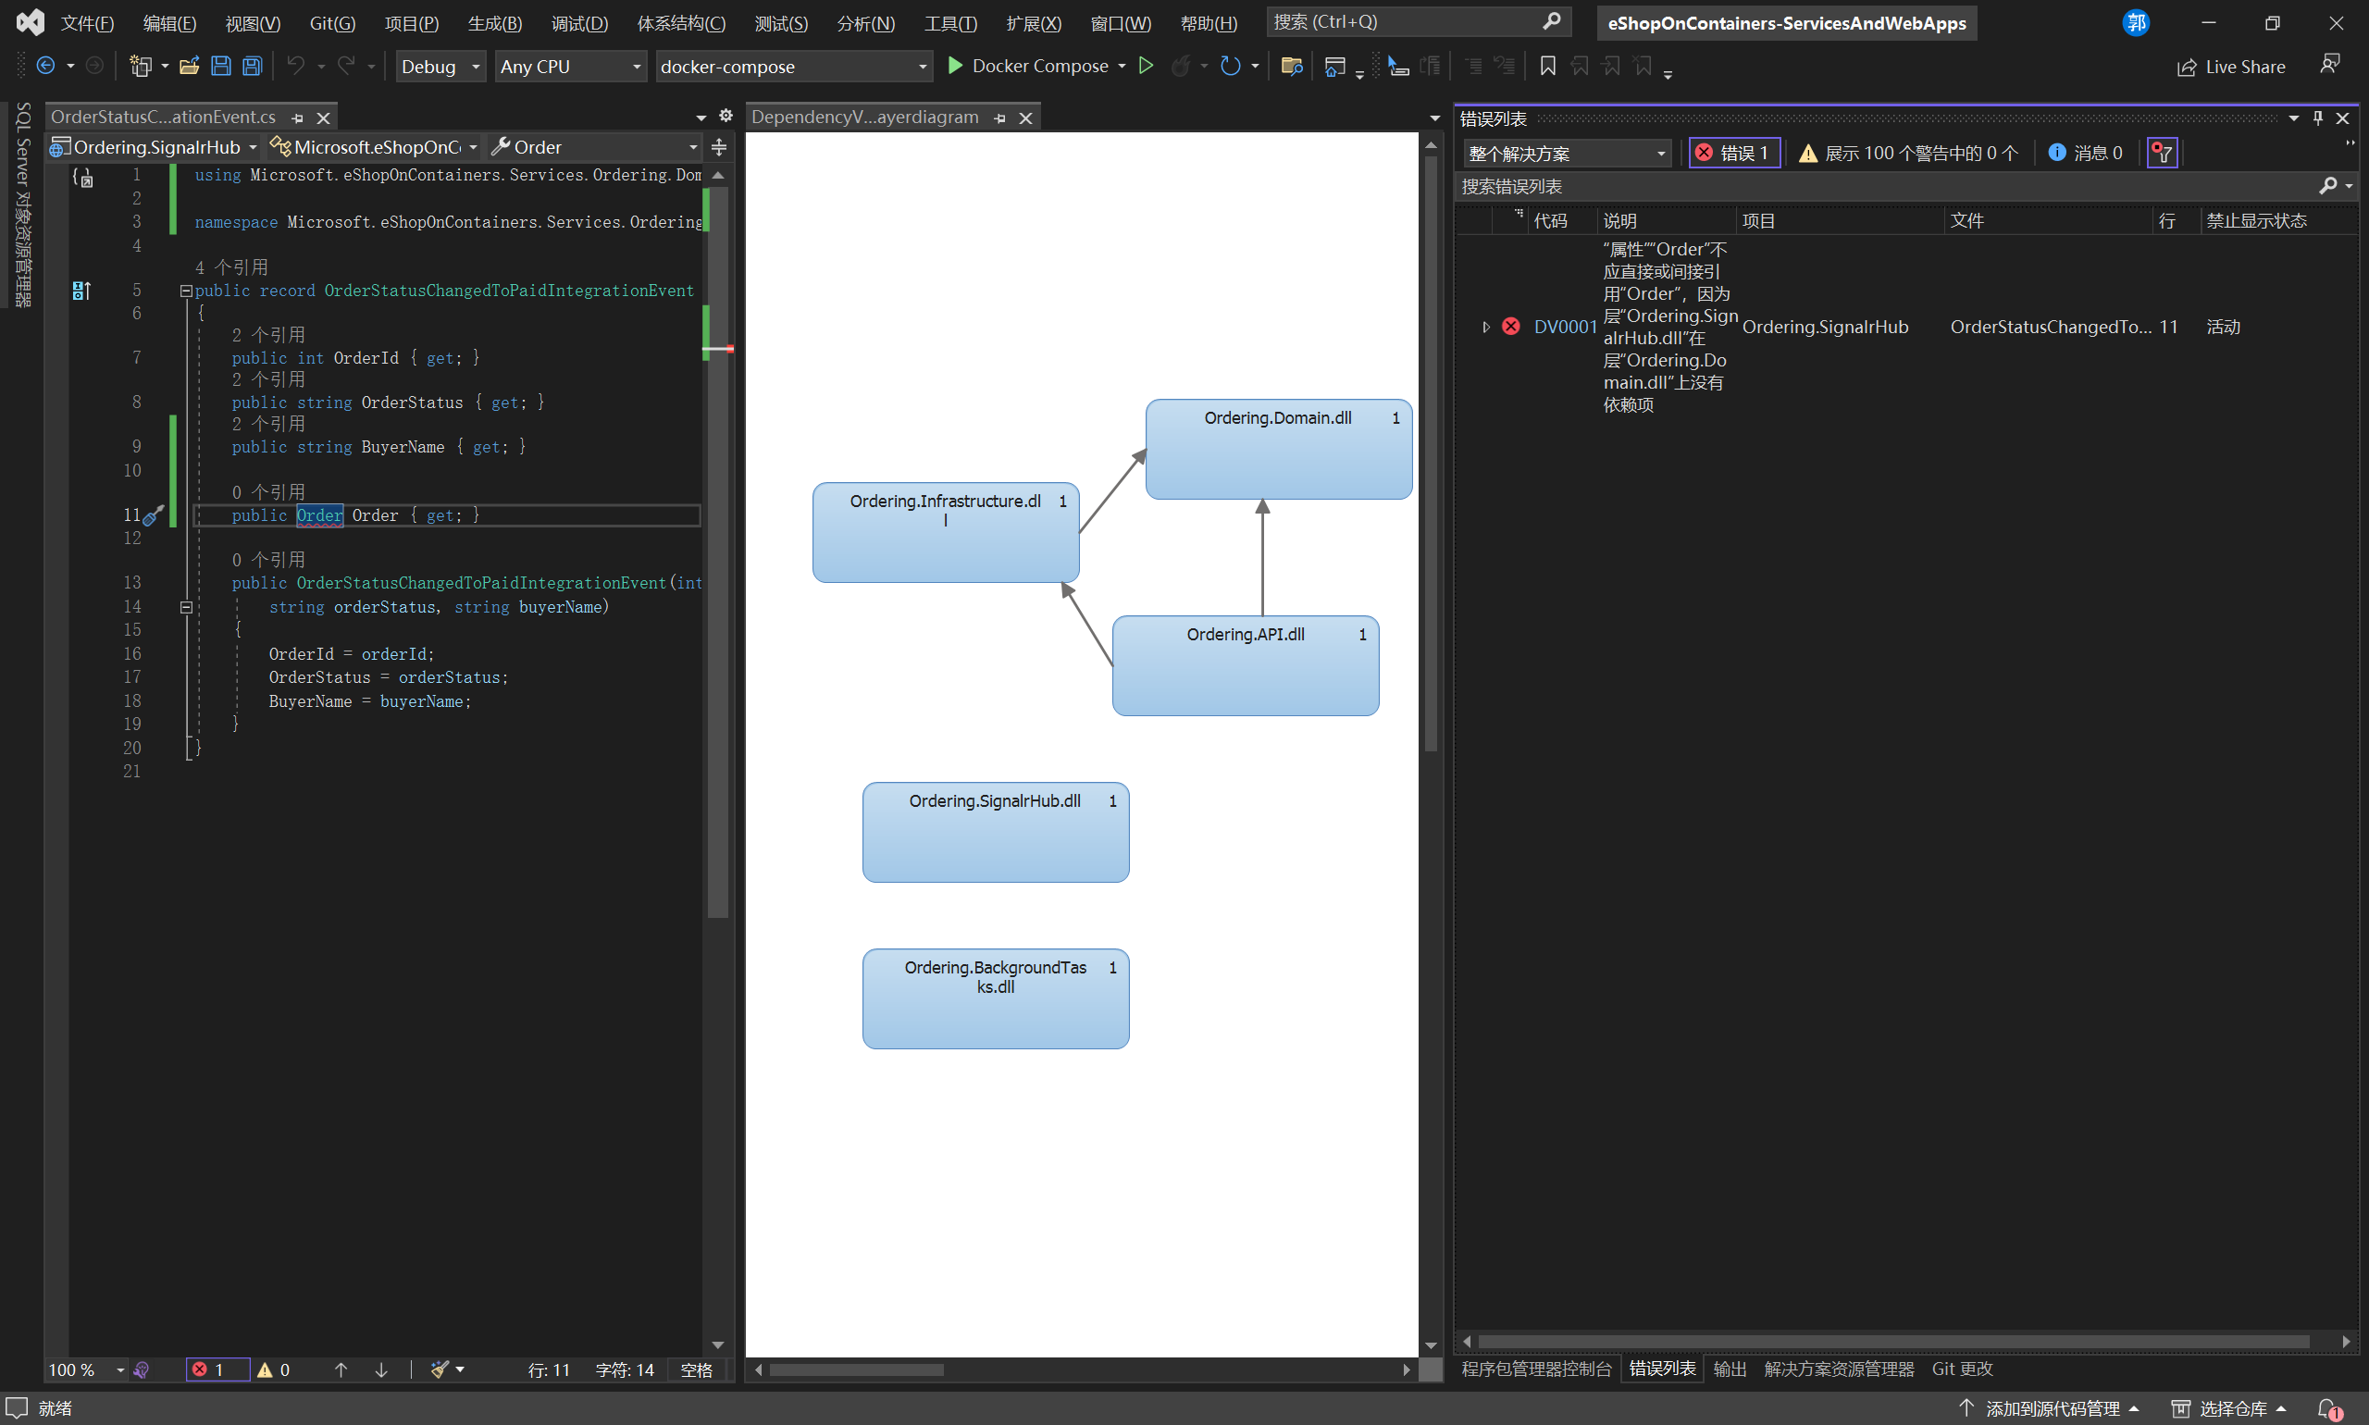
Task: Click the screwdriver quick action icon at line 11
Action: 153,515
